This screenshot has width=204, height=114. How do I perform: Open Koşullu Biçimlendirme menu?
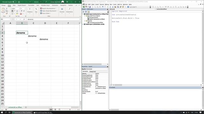pos(48,9)
